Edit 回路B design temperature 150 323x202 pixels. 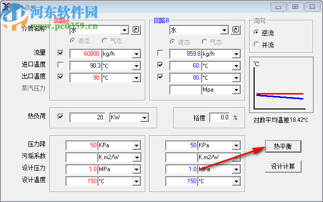182,181
